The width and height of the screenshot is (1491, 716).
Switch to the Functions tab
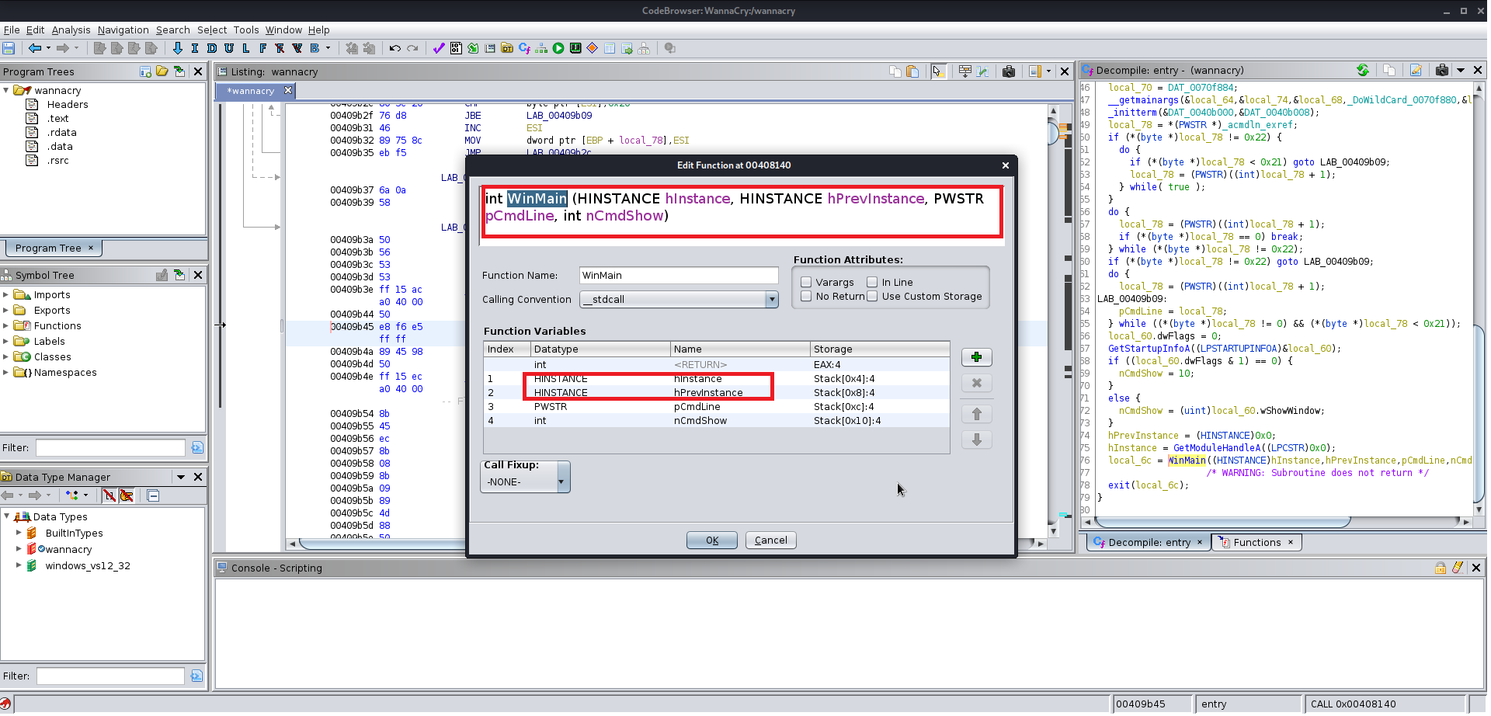pyautogui.click(x=1256, y=542)
